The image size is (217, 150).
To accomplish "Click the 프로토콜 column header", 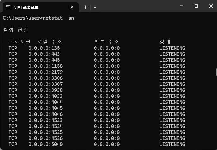I will coord(20,42).
